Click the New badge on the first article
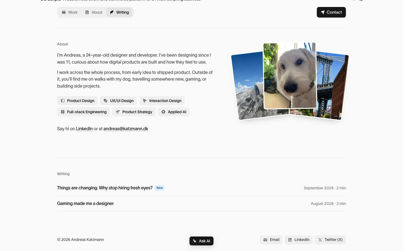403x251 pixels. point(160,188)
